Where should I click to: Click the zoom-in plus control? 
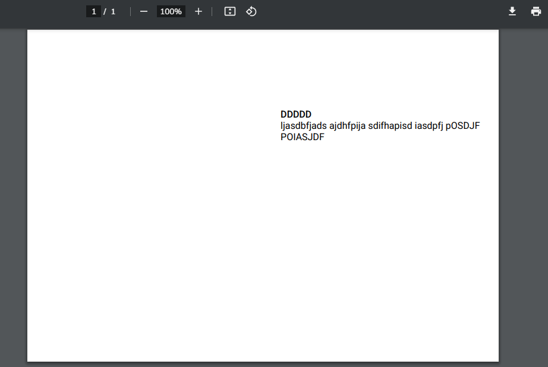(198, 11)
